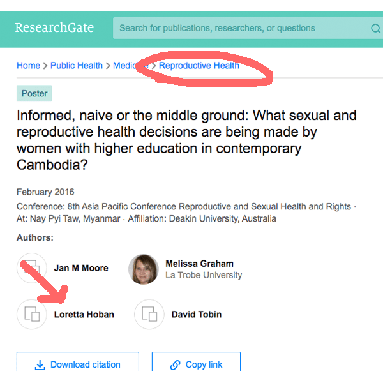Open Jan M Moore's author profile name
This screenshot has height=383, width=383.
point(81,269)
